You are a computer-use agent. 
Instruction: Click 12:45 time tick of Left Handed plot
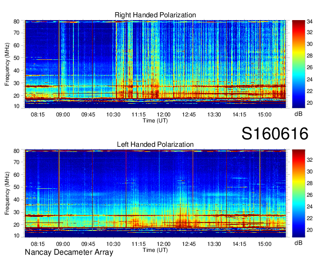[189, 244]
